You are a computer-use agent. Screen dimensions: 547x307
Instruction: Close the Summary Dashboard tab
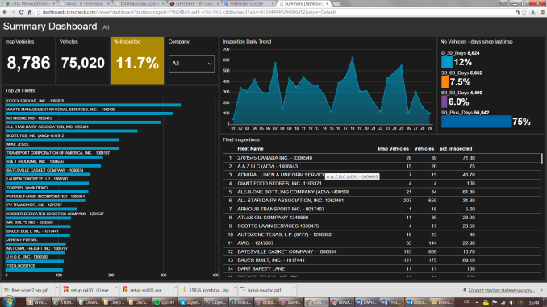coord(328,3)
